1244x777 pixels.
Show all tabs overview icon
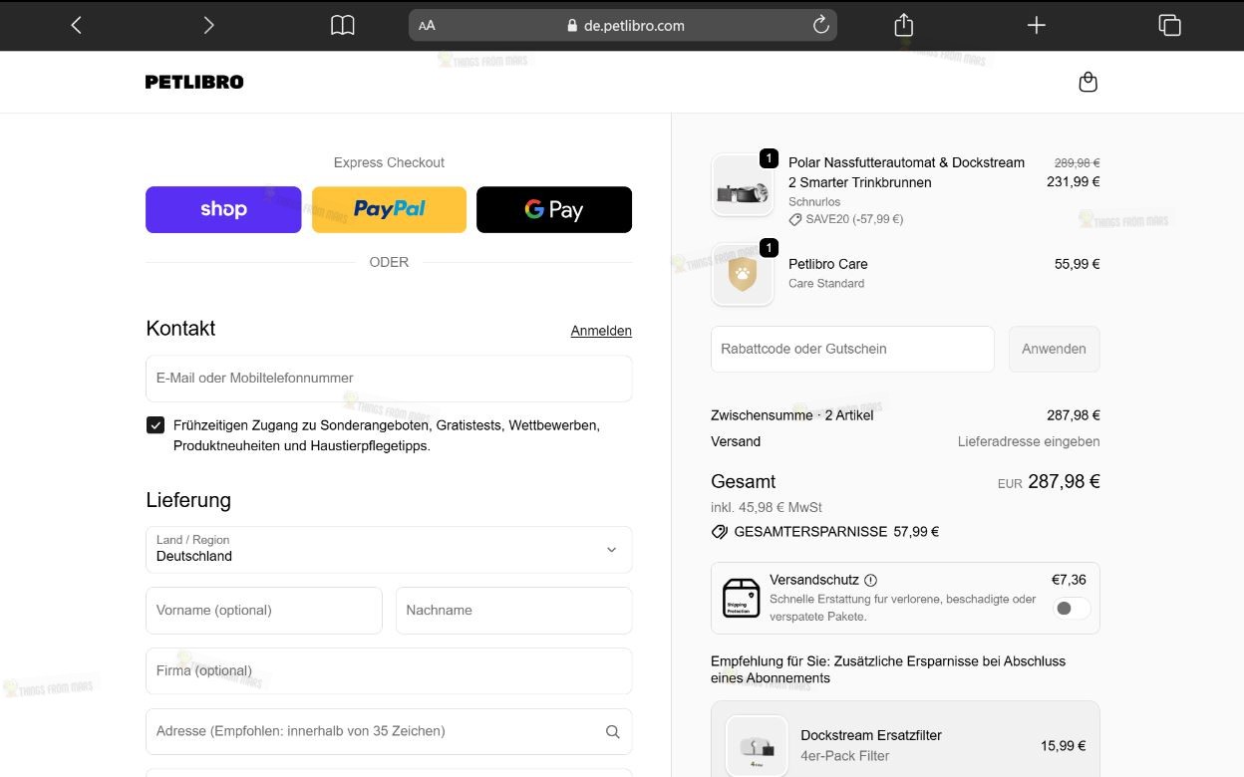[1169, 26]
